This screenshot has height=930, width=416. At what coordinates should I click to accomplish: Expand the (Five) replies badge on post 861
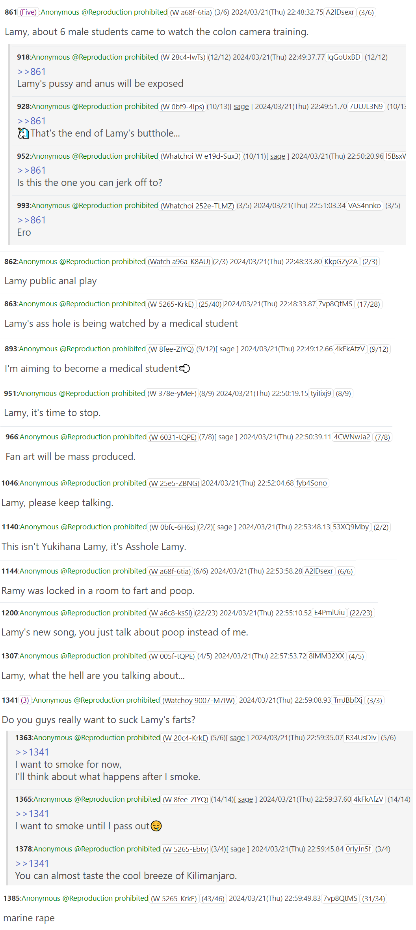[28, 12]
